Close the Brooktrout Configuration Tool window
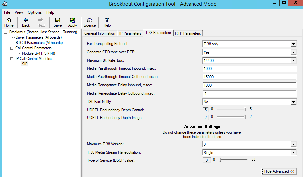Viewport: 303px width, 177px height. tap(296, 3)
